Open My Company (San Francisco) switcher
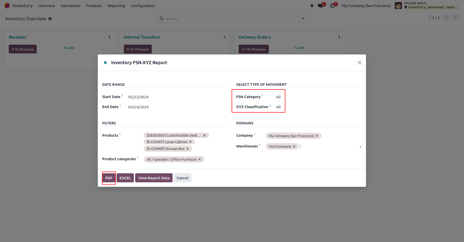This screenshot has height=242, width=464. click(366, 6)
